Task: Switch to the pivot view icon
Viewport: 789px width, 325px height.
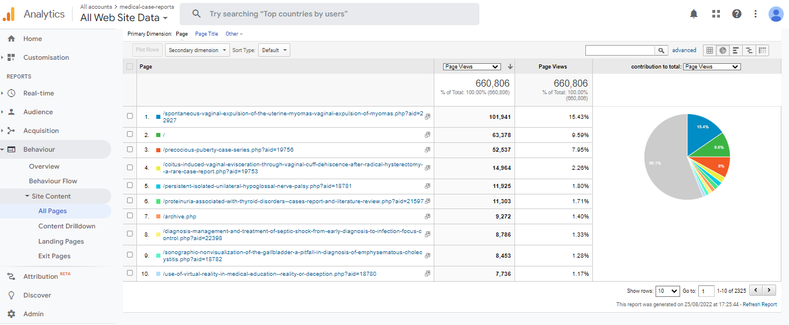Action: tap(762, 50)
